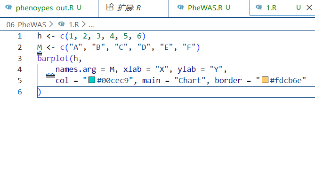Switch to the PheWAS.R tab
315x185 pixels.
click(x=208, y=8)
